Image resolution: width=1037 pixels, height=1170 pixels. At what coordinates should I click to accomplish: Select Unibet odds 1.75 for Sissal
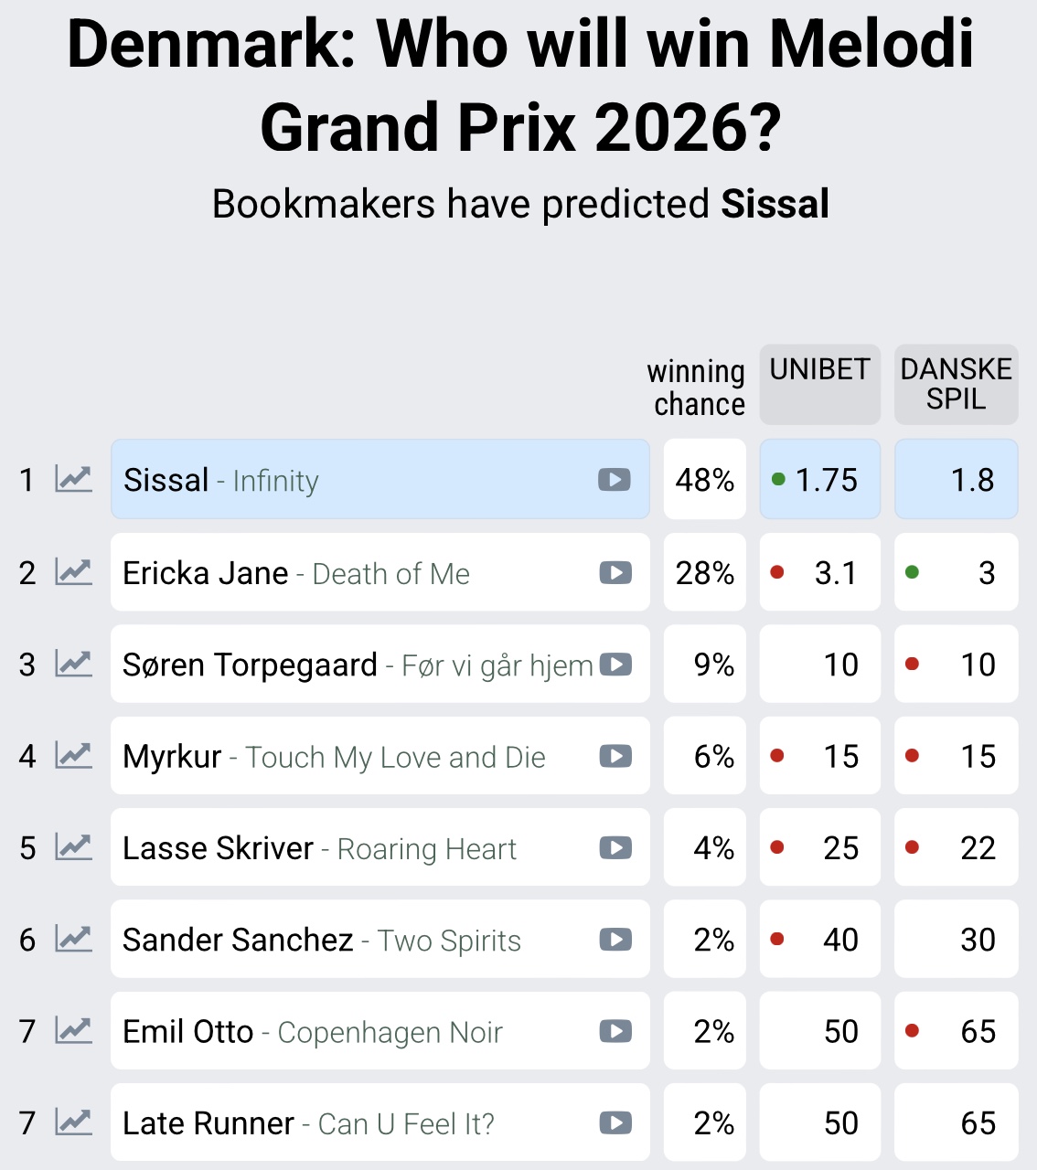(819, 480)
